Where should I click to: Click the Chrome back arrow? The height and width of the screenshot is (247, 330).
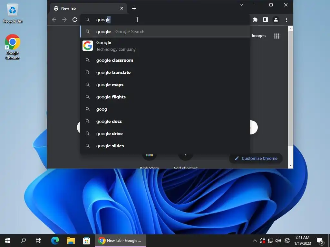coord(54,20)
